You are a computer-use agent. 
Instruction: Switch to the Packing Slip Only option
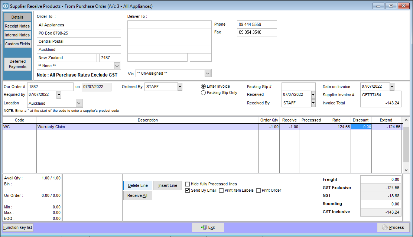point(204,92)
